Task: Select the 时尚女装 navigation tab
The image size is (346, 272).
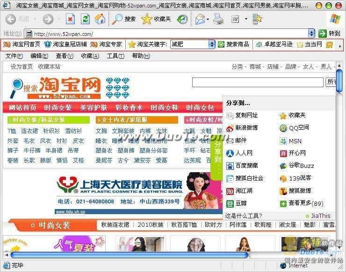Action: pos(58,108)
